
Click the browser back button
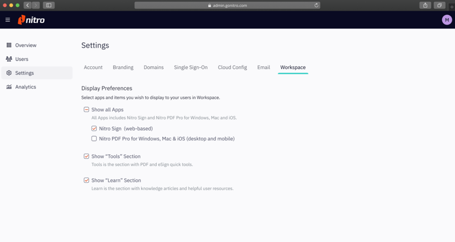click(27, 5)
